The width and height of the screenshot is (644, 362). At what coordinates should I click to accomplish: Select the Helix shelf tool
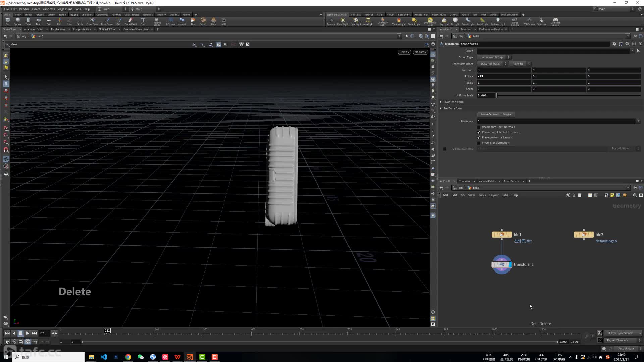[x=213, y=21]
